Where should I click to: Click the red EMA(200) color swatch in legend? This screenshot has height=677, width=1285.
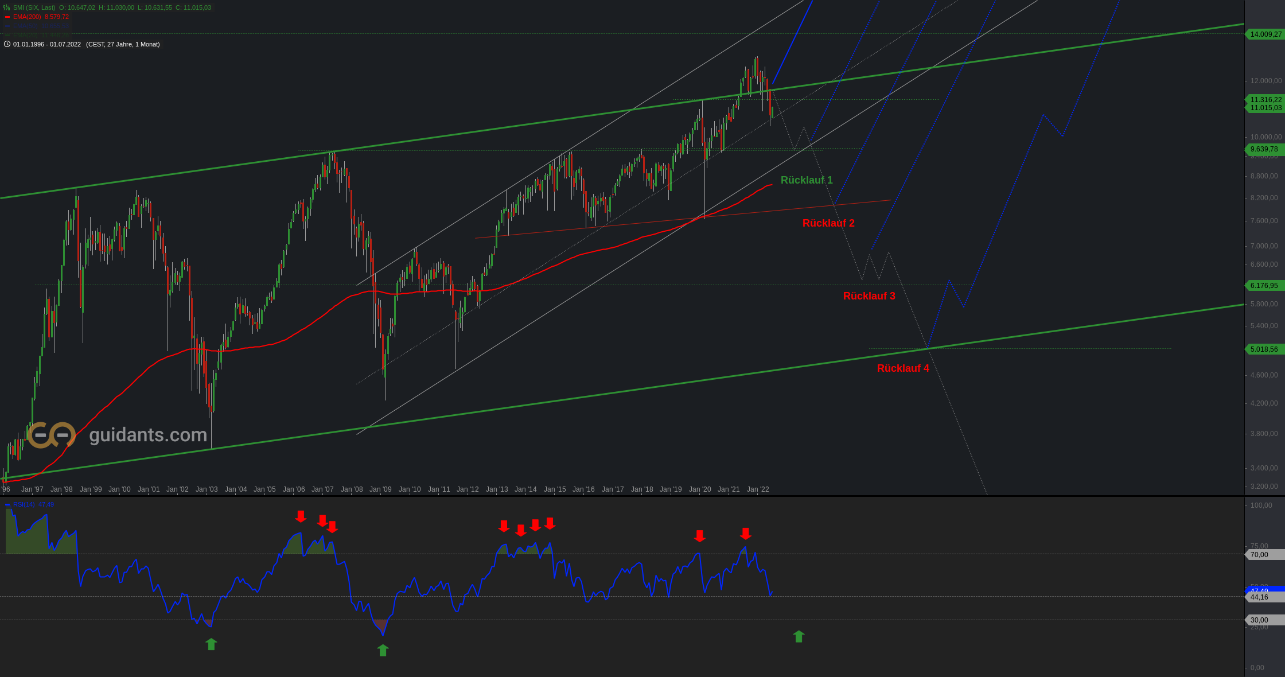coord(7,17)
